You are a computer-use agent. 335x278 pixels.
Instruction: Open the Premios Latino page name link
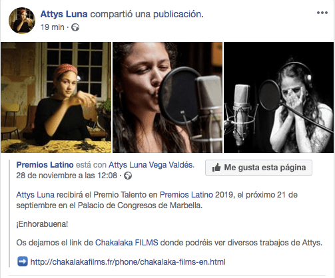pyautogui.click(x=45, y=165)
